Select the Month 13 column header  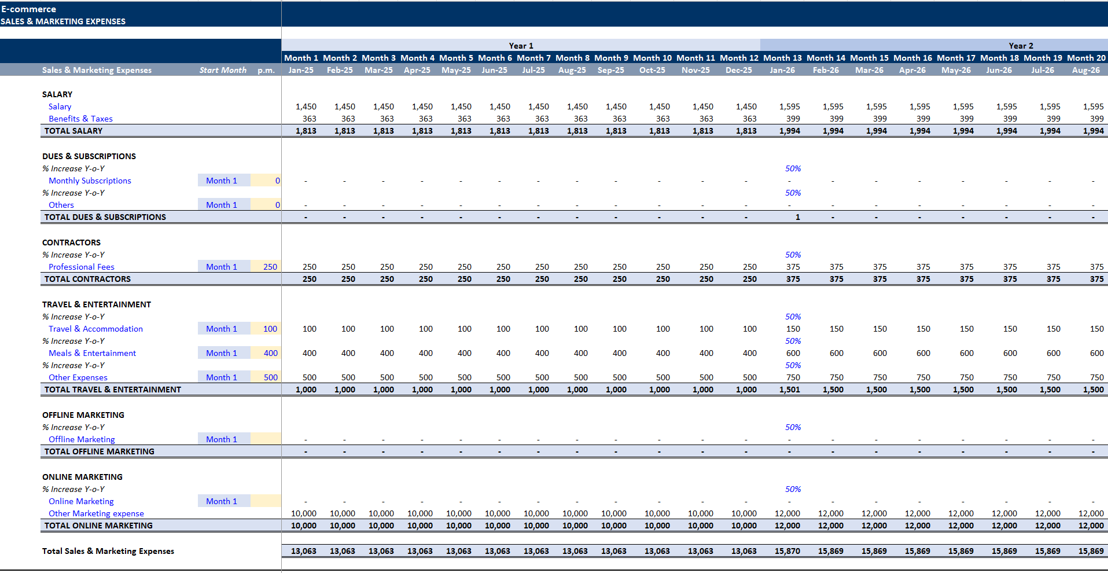pos(782,58)
